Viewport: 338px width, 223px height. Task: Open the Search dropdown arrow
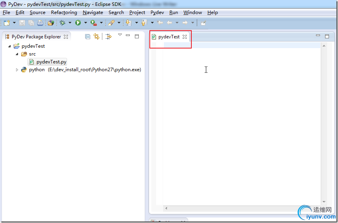(119, 23)
